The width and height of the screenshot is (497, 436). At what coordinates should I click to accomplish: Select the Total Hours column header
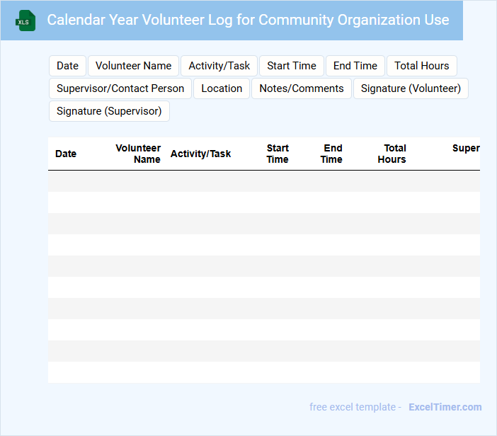pos(392,154)
